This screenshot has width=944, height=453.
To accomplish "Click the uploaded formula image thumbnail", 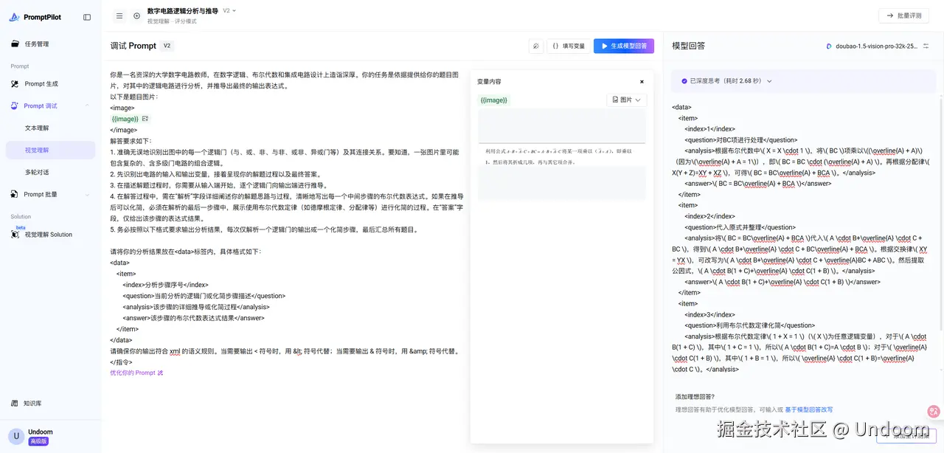I will pos(562,155).
